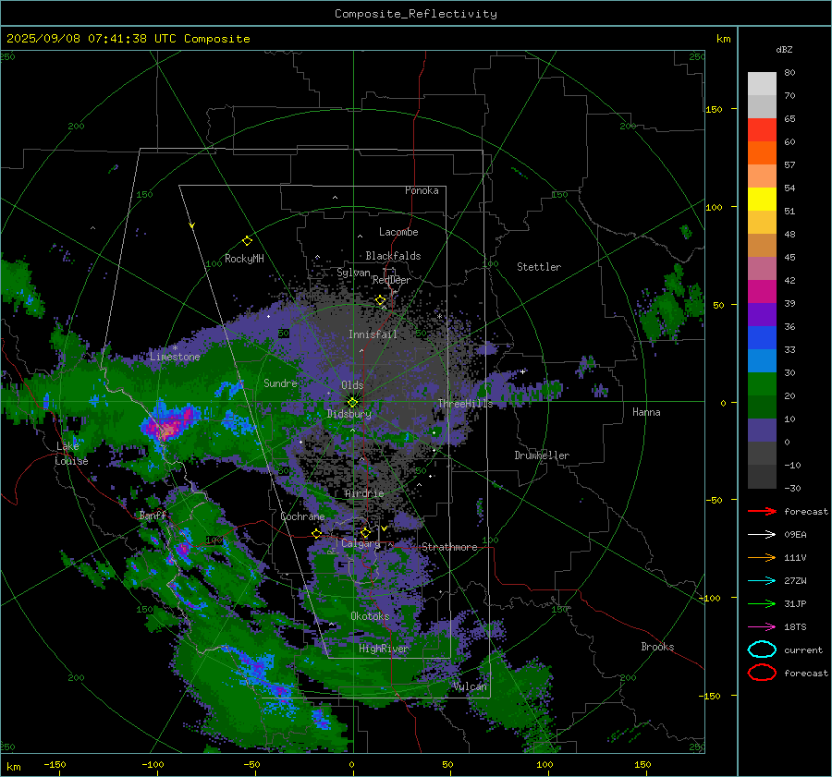Click the green echo patch northeast of Stettler
Image resolution: width=832 pixels, height=777 pixels.
tap(671, 306)
